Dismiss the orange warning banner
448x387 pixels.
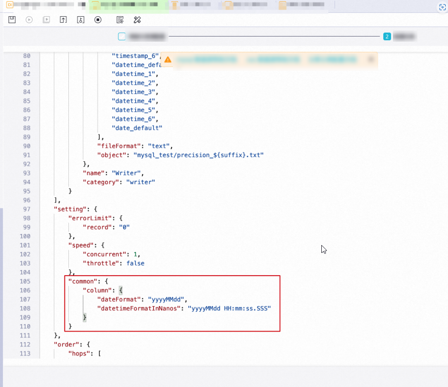(371, 60)
